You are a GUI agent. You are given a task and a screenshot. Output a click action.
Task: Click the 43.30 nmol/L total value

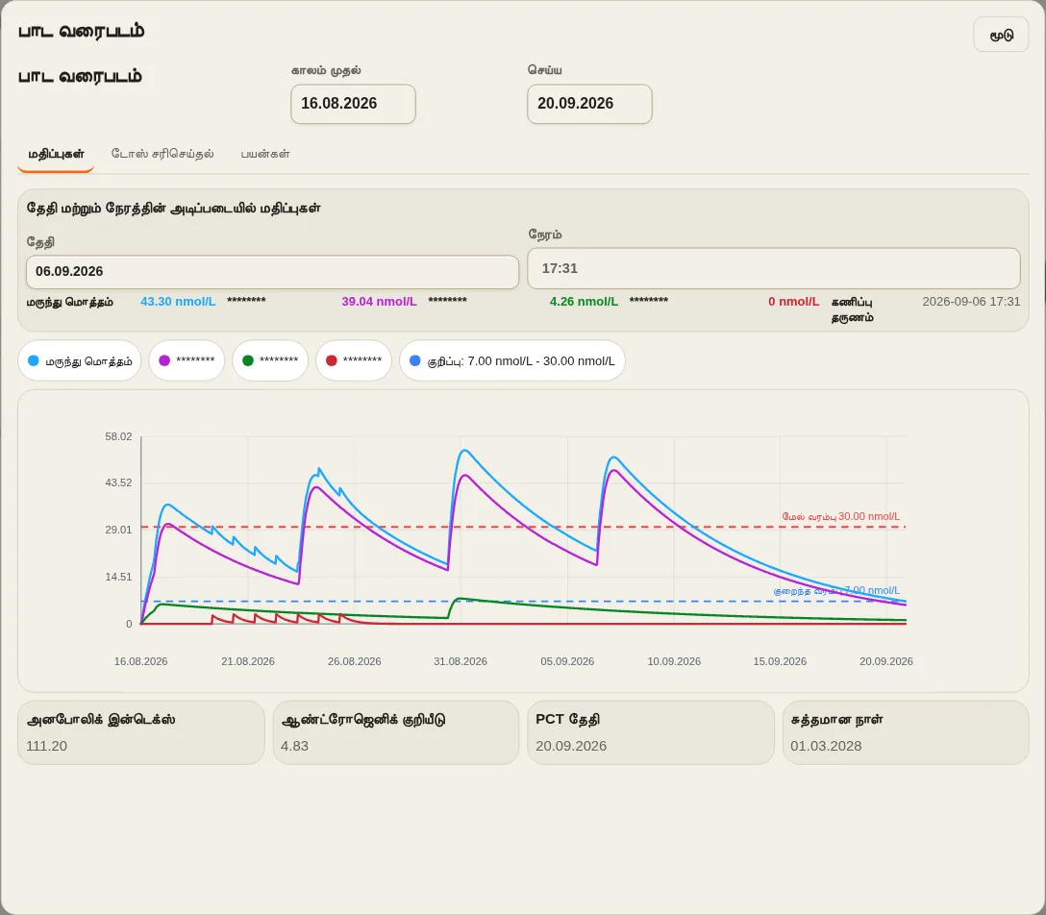point(178,302)
